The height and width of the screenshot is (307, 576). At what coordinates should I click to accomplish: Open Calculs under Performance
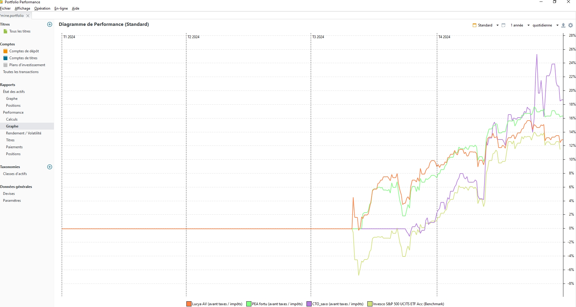tap(12, 119)
